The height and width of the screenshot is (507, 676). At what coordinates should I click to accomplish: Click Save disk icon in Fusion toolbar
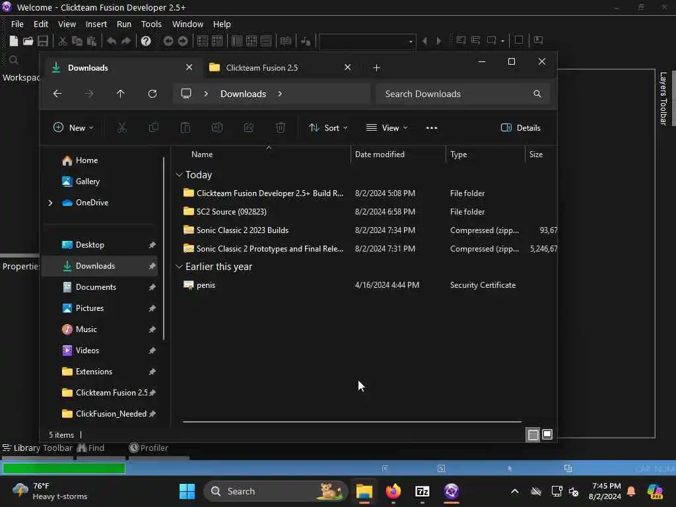(x=43, y=41)
